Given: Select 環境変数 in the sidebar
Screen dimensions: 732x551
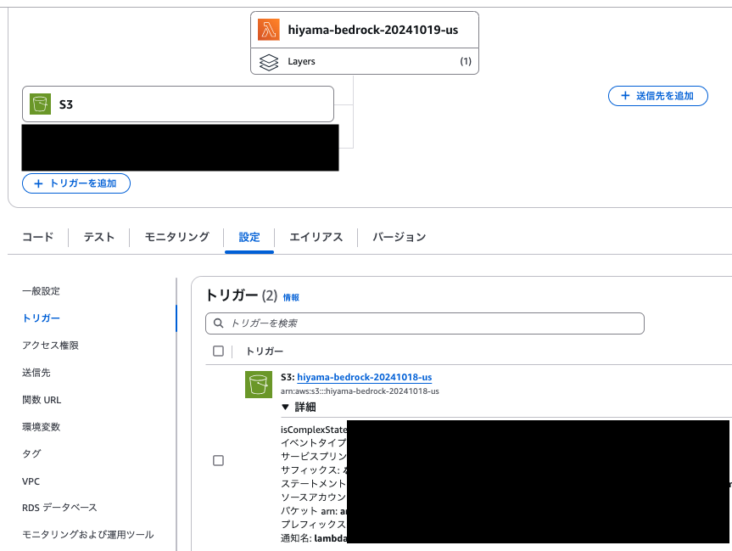Looking at the screenshot, I should [x=39, y=426].
